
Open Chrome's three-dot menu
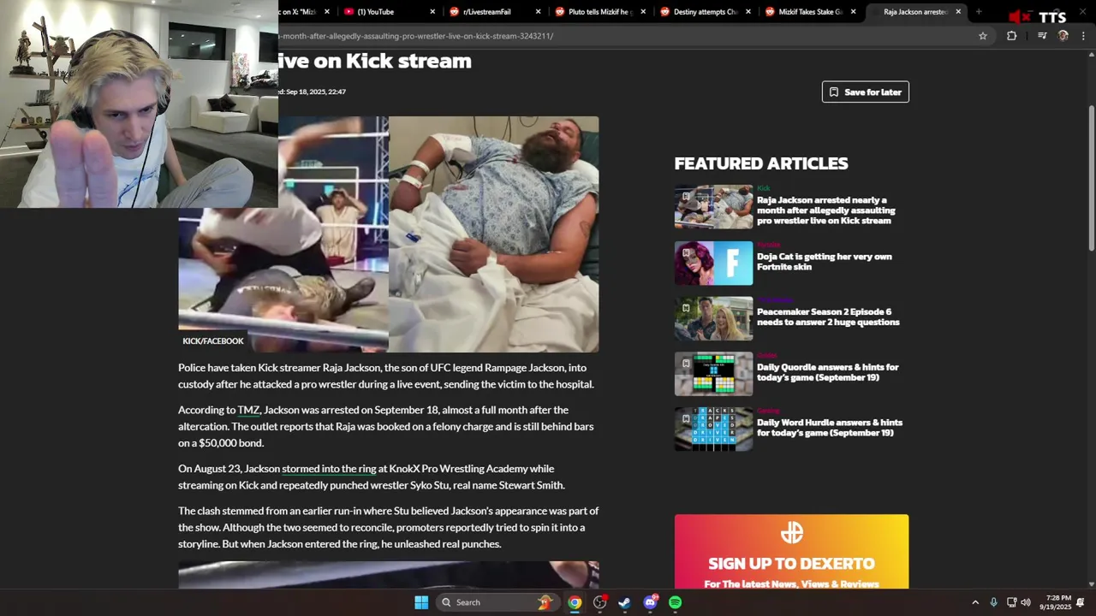tap(1084, 36)
